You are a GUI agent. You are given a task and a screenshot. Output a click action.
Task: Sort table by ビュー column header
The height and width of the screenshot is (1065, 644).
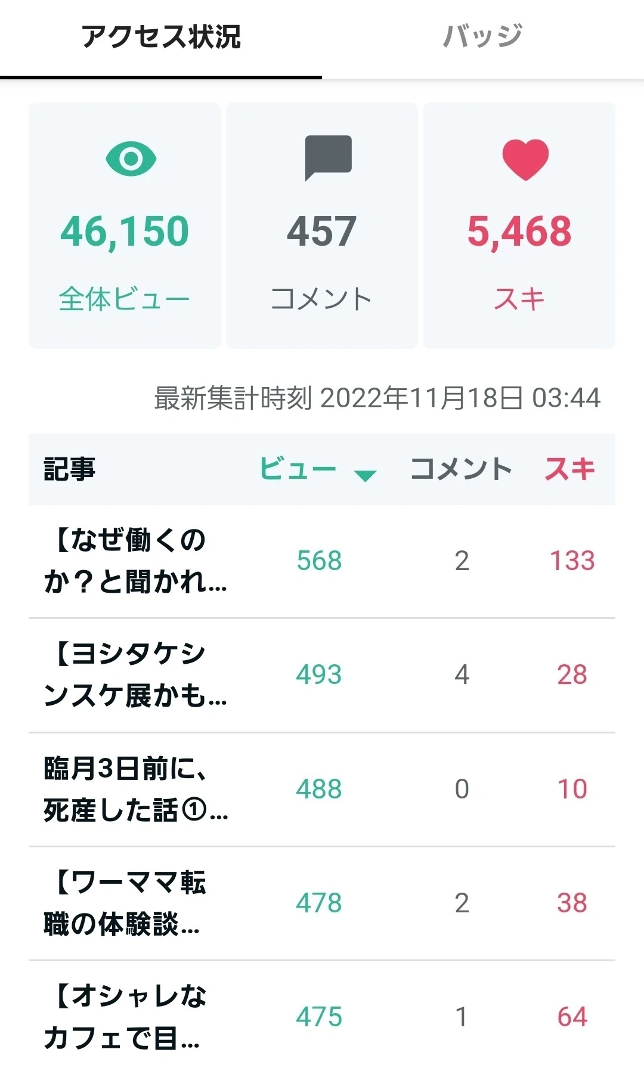tap(298, 469)
